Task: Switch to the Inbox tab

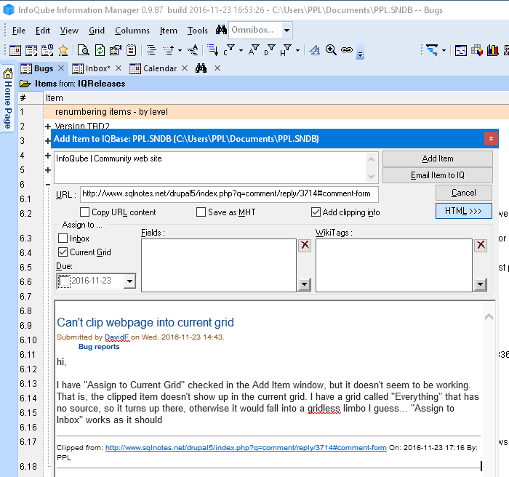Action: tap(97, 68)
